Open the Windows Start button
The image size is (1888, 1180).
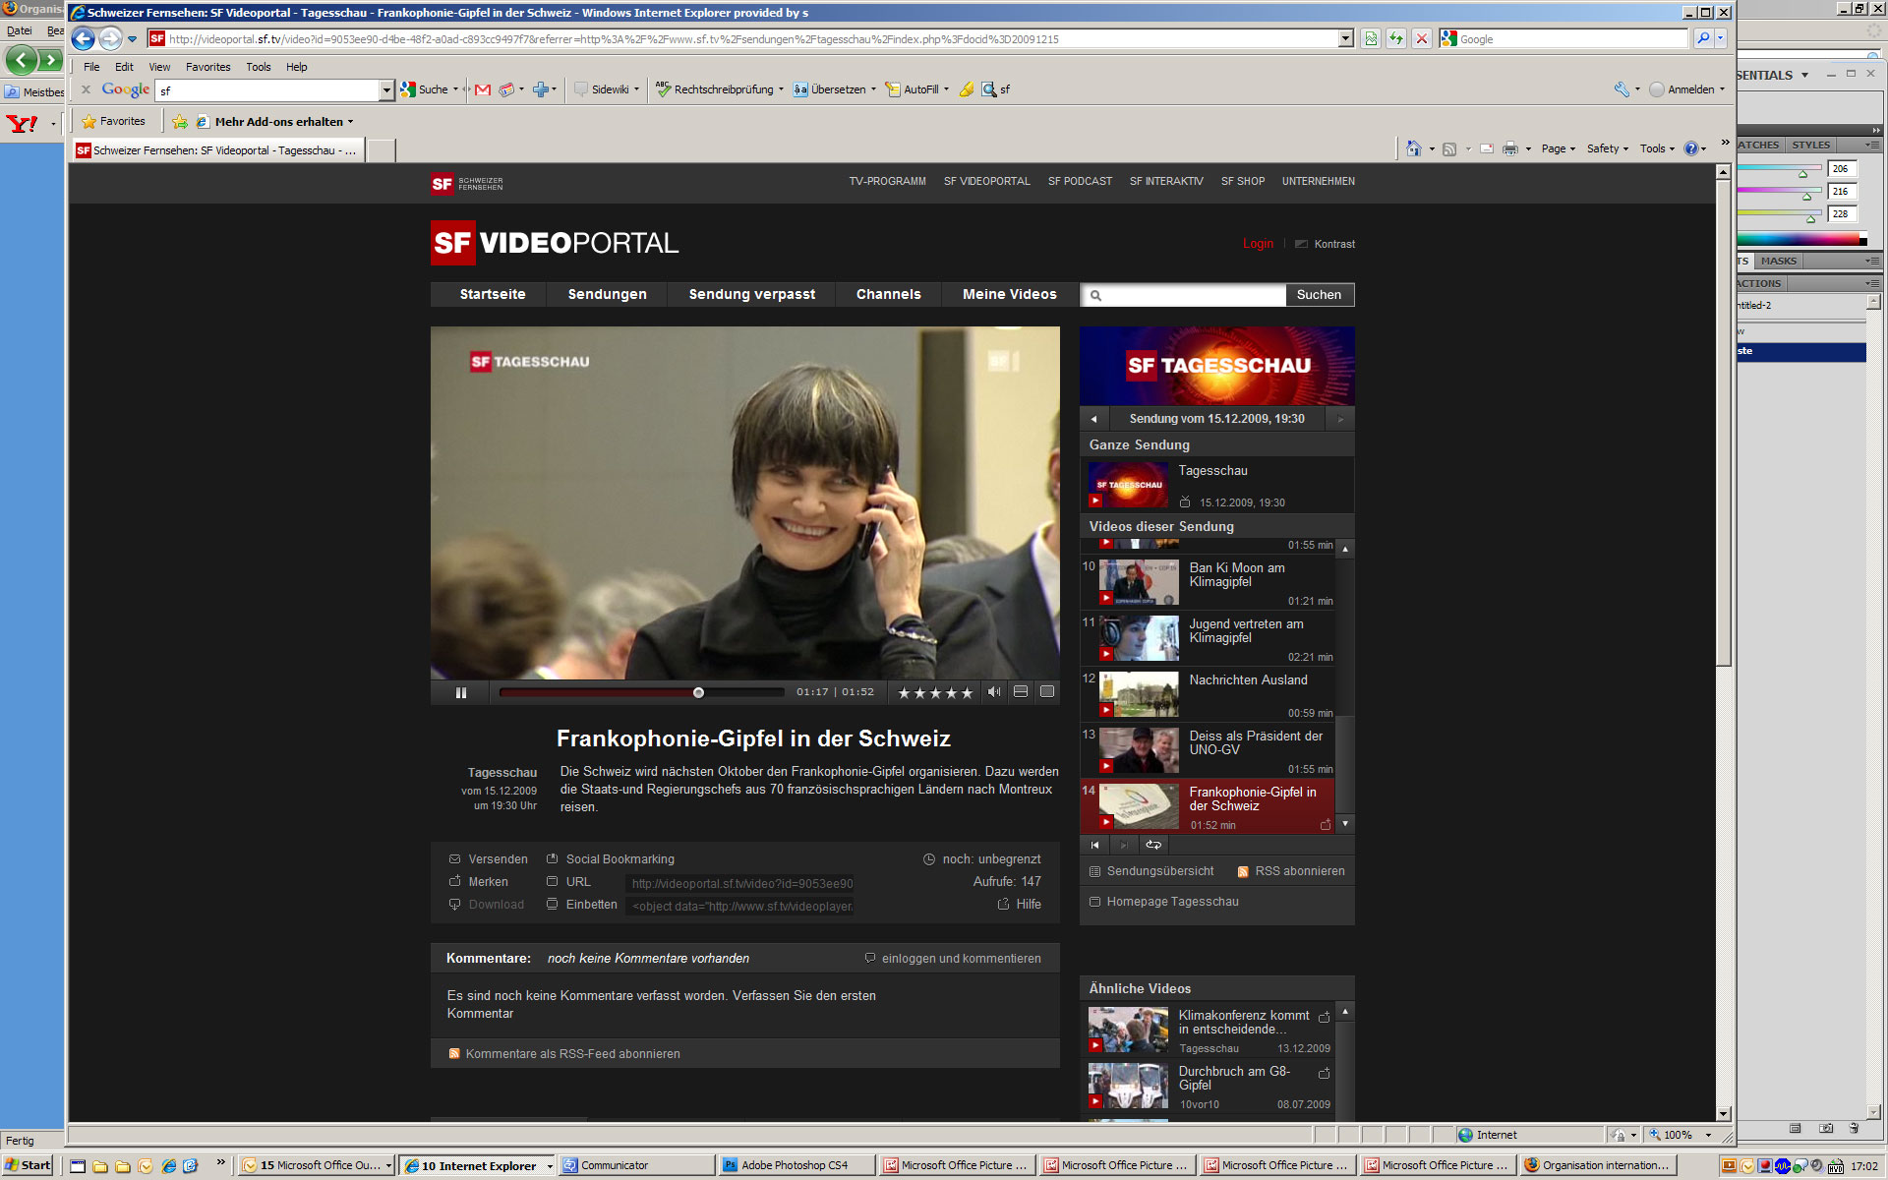(x=28, y=1165)
